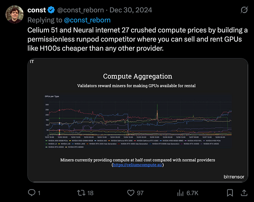The image size is (254, 202).
Task: Click the bittensor logo in image
Action: coord(234,177)
